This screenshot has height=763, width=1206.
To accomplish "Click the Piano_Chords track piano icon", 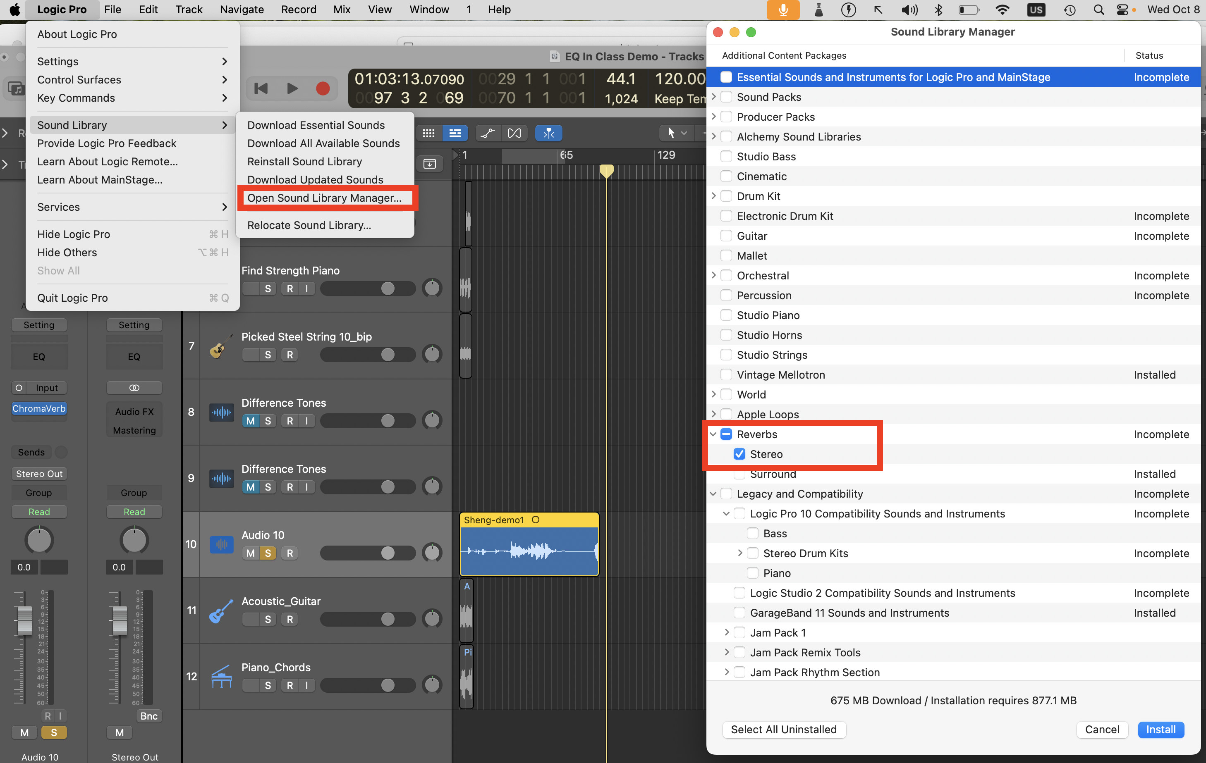I will (221, 676).
